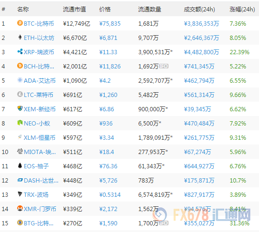
Task: Click the EOS black triangle icon
Action: [x=20, y=165]
